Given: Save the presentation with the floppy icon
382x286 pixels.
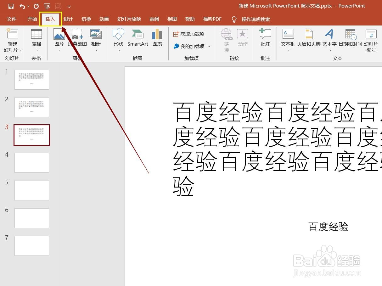Looking at the screenshot, I should coord(11,6).
